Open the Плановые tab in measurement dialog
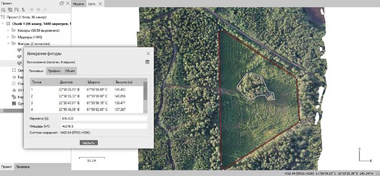Image resolution: width=380 pixels, height=176 pixels. (x=36, y=71)
